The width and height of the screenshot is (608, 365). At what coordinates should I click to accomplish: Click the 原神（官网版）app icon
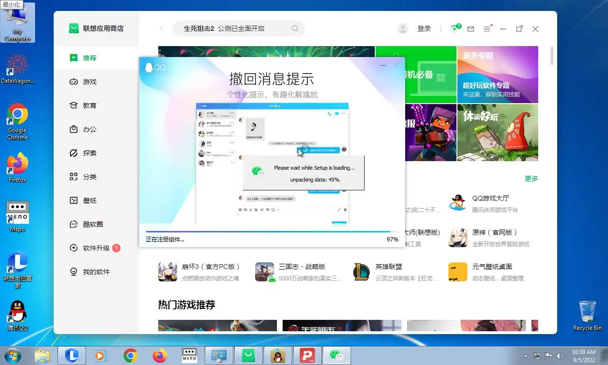tap(458, 238)
